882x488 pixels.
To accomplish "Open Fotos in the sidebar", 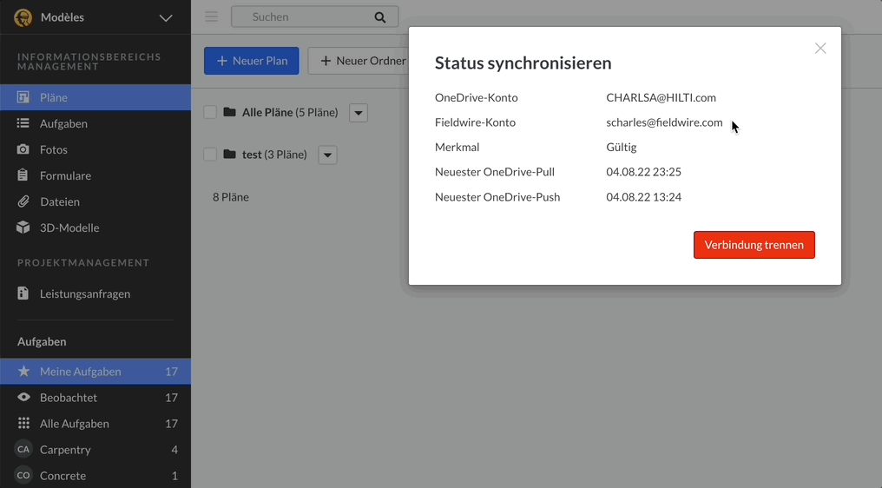I will pos(95,149).
